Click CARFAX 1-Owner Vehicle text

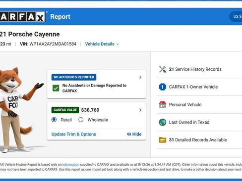point(193,87)
